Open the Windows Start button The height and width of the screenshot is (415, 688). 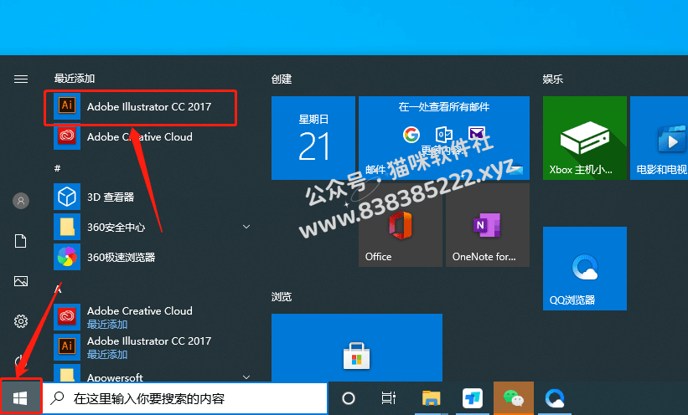20,398
